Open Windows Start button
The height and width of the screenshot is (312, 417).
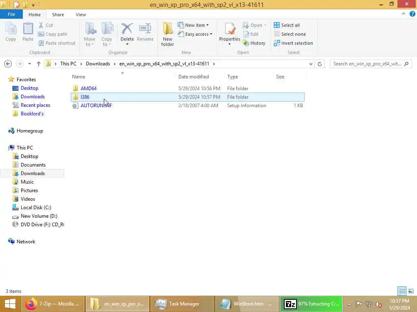click(x=10, y=304)
